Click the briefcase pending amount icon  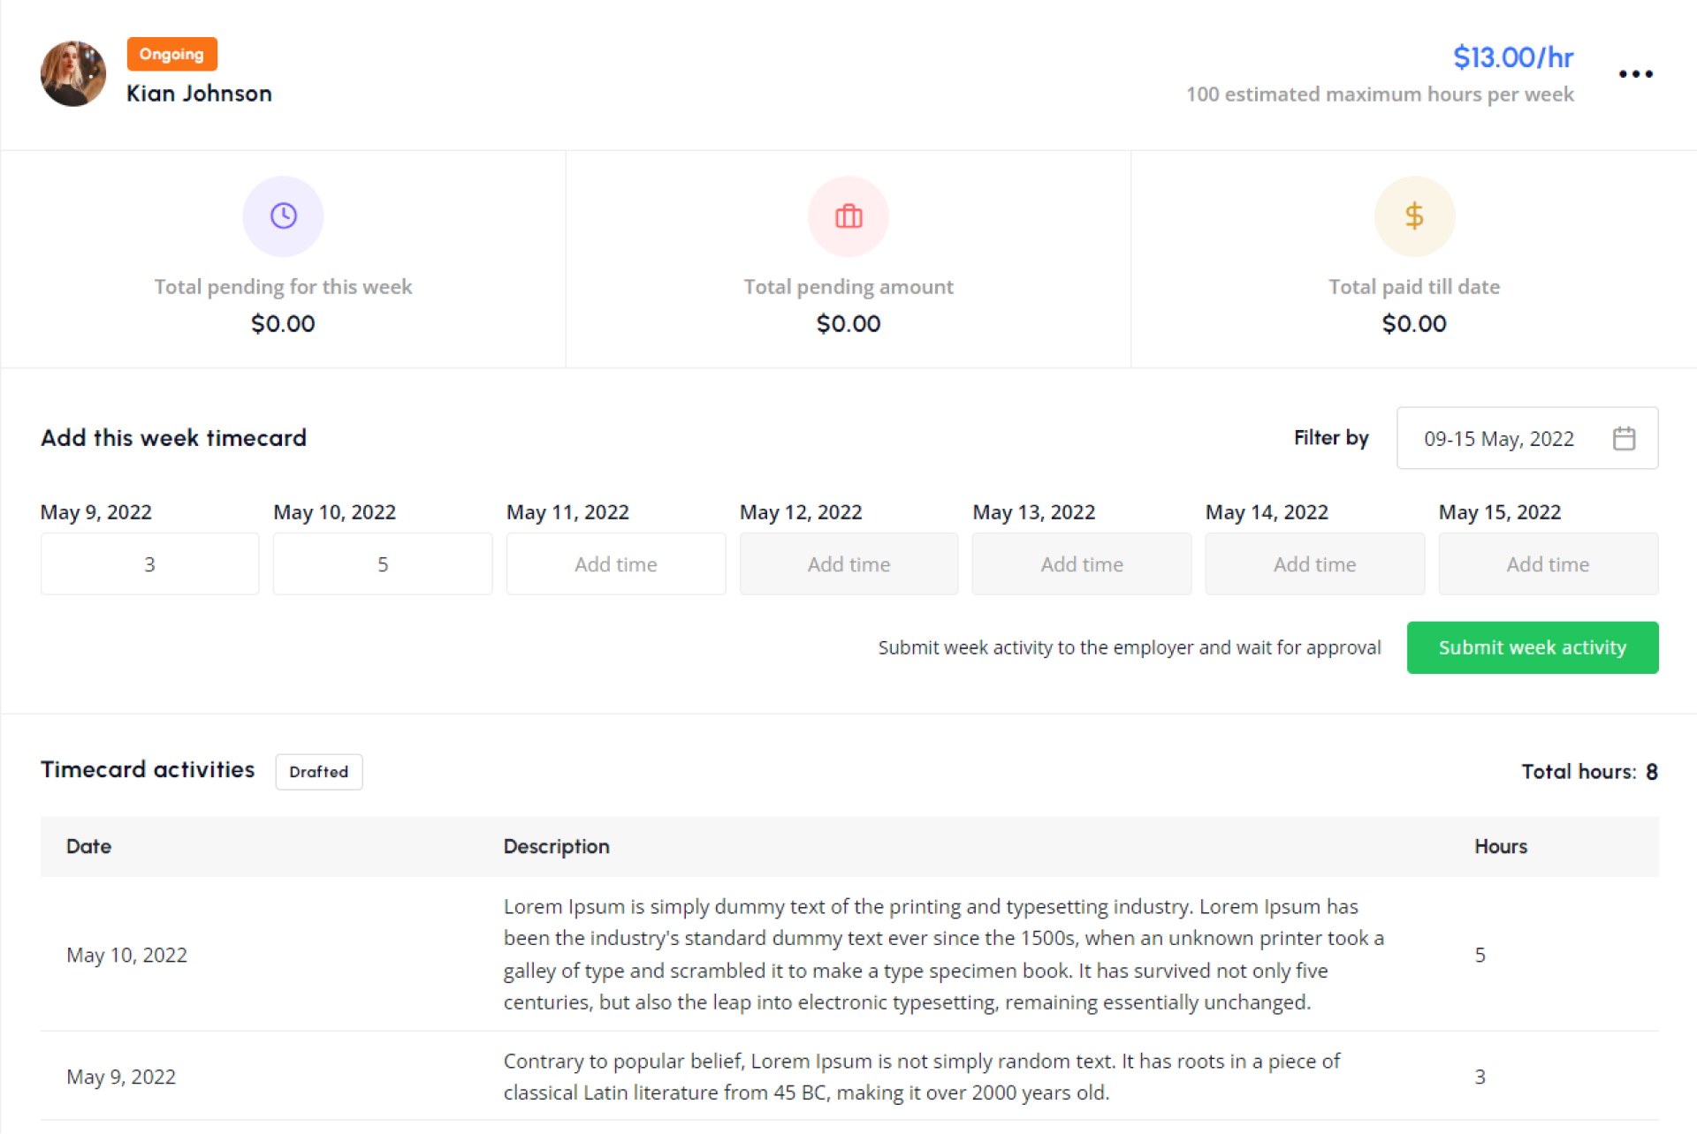(x=848, y=215)
